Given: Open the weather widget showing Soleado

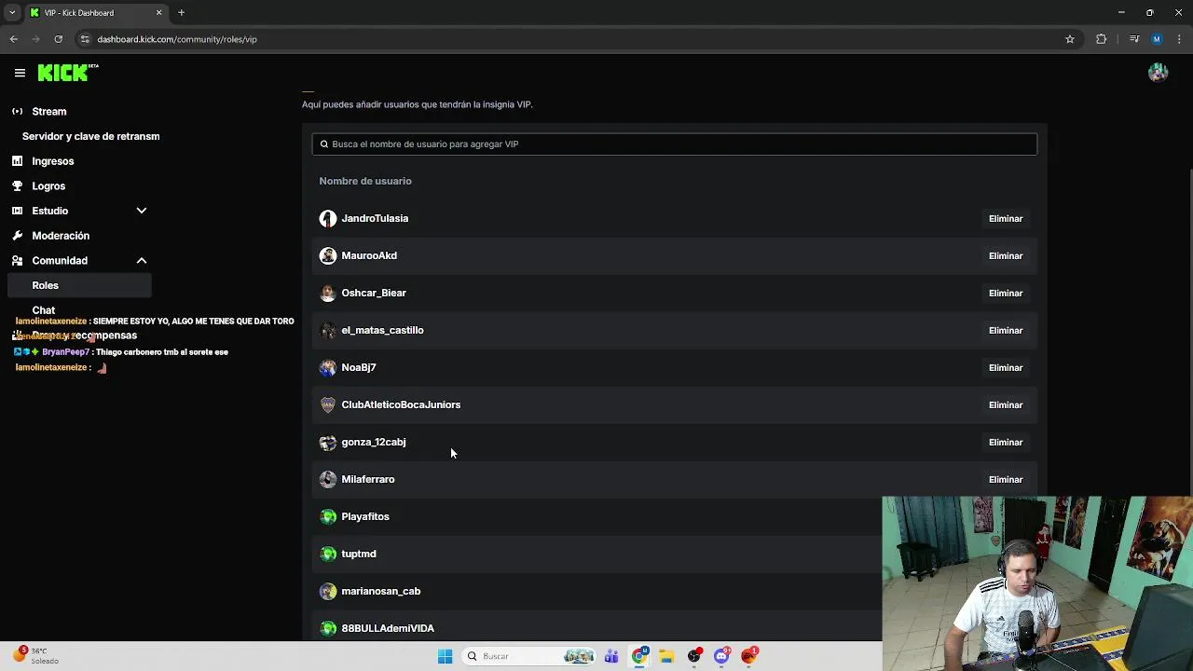Looking at the screenshot, I should tap(35, 656).
